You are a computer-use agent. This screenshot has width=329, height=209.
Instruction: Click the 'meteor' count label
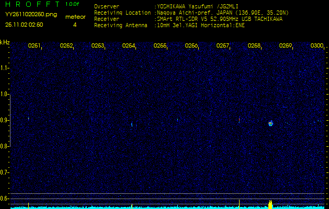tap(75, 17)
